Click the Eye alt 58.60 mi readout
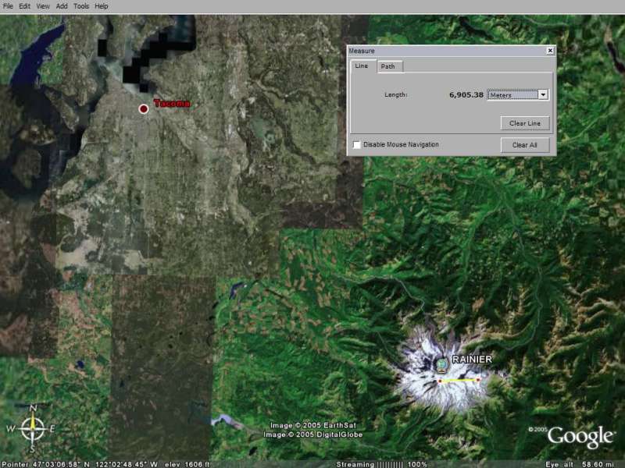The width and height of the screenshot is (625, 468). 580,464
